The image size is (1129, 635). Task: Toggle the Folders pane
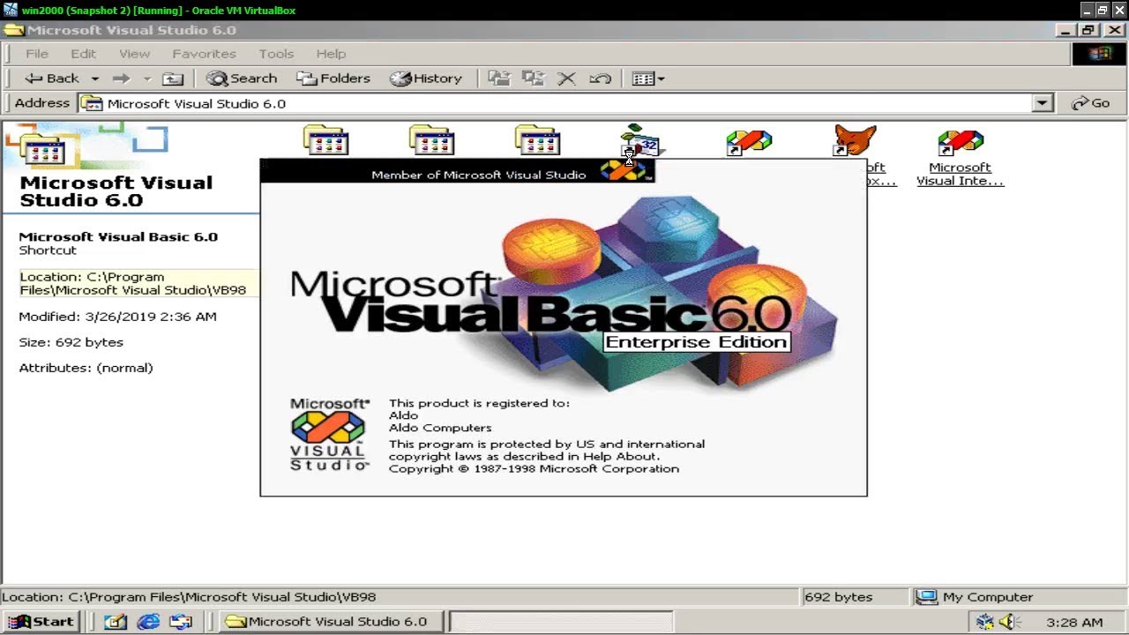coord(333,78)
